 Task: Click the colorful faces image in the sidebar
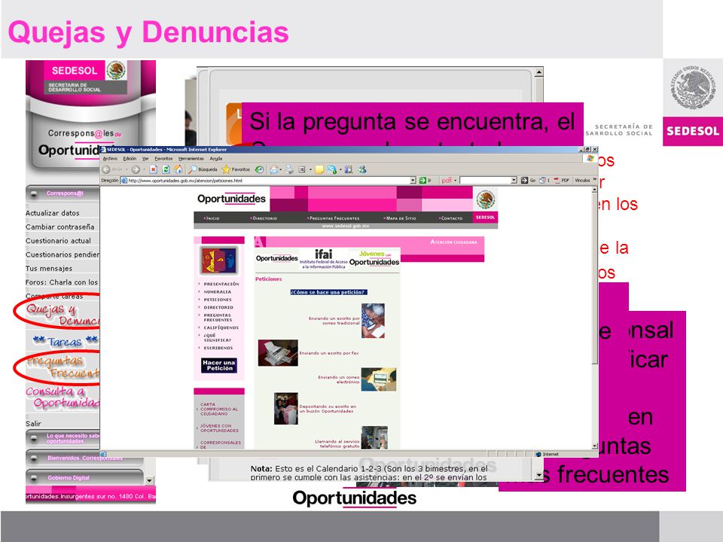point(219,260)
